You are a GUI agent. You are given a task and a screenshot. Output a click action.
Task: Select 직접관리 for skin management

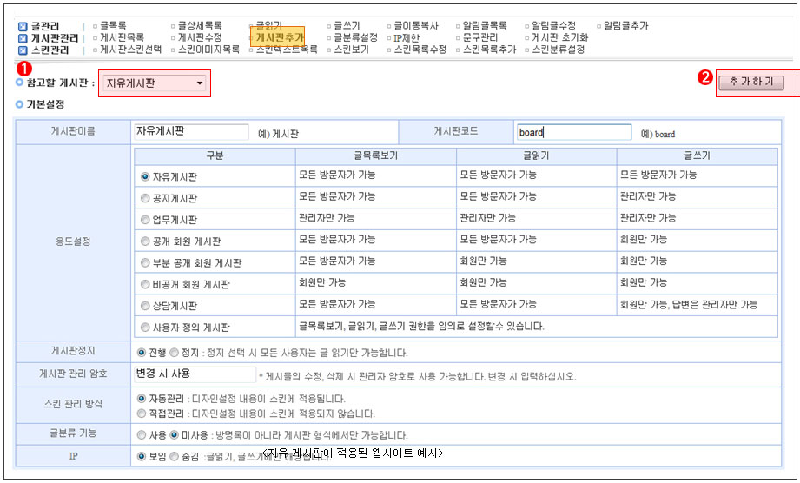pyautogui.click(x=142, y=414)
